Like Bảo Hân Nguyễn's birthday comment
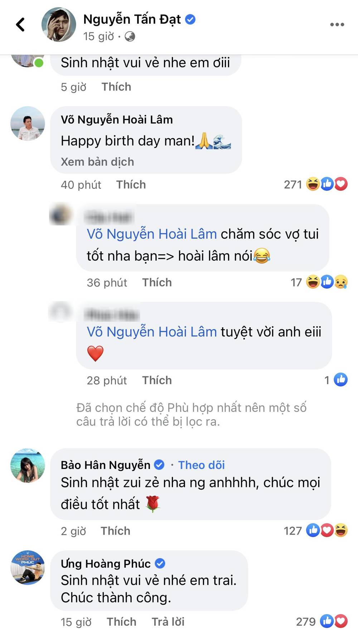This screenshot has width=358, height=630. 115,531
